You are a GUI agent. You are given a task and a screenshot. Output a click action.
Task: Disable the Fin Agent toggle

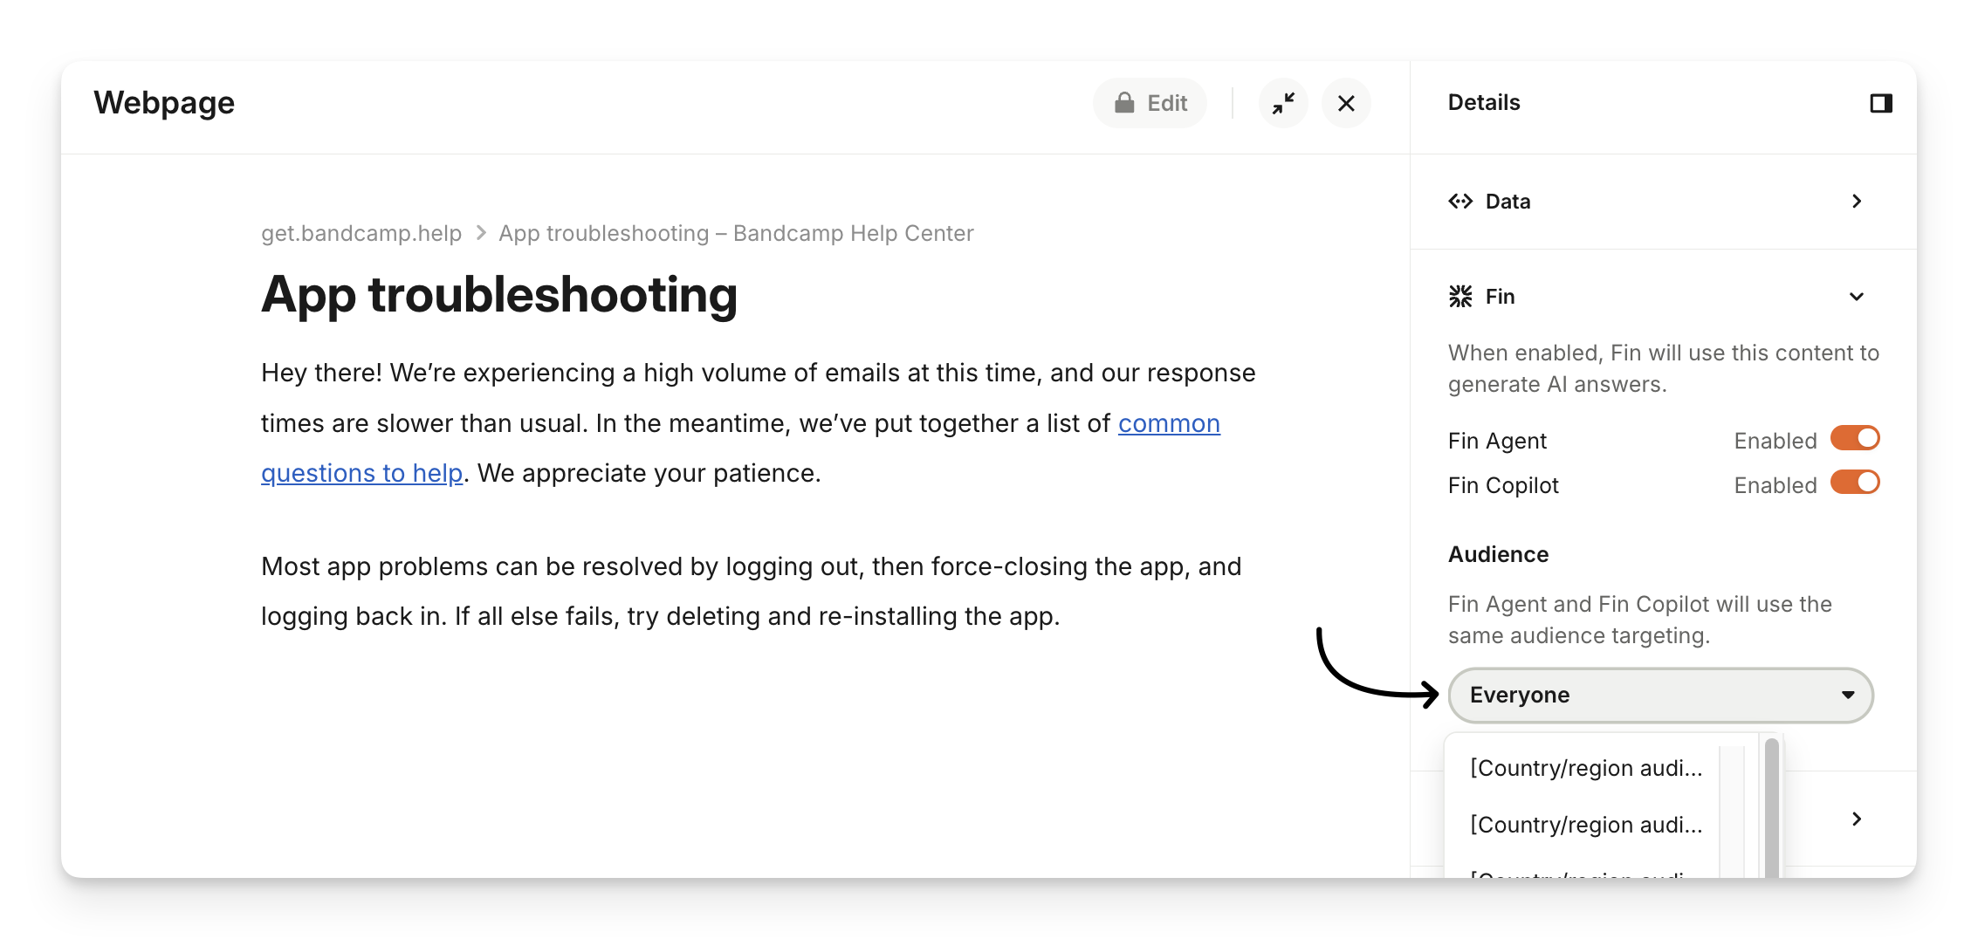coord(1855,439)
